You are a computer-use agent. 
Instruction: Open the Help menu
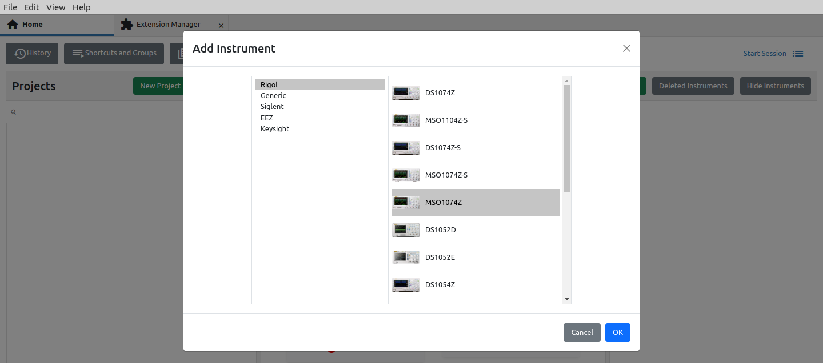[82, 7]
